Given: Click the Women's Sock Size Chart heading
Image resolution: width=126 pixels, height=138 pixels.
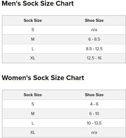Looking at the screenshot, I should coord(43,78).
